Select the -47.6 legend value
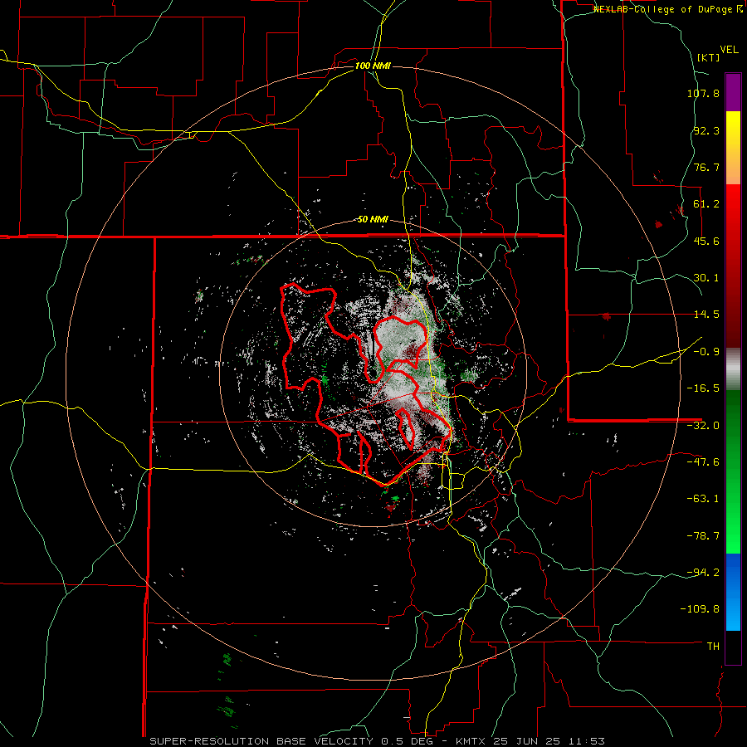747x747 pixels. pos(703,462)
